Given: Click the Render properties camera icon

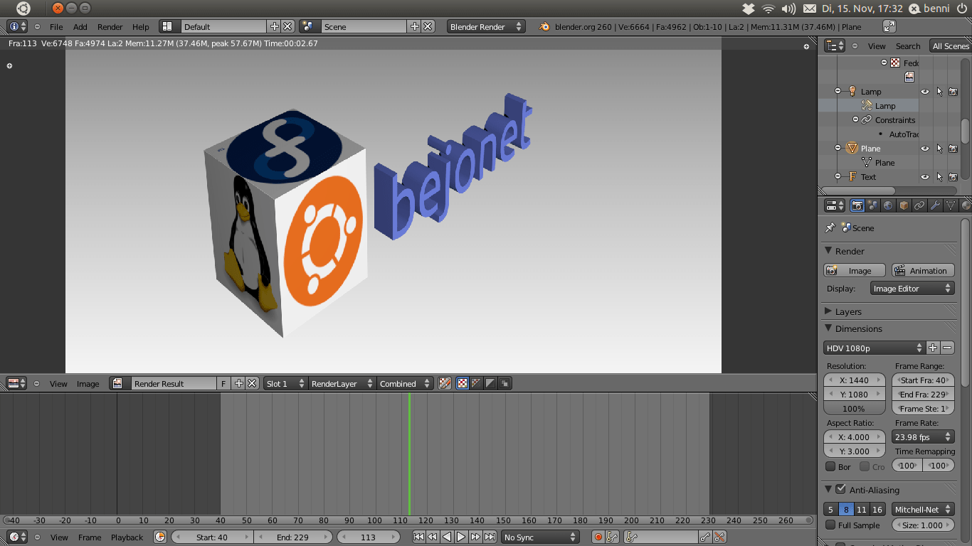Looking at the screenshot, I should click(x=857, y=205).
